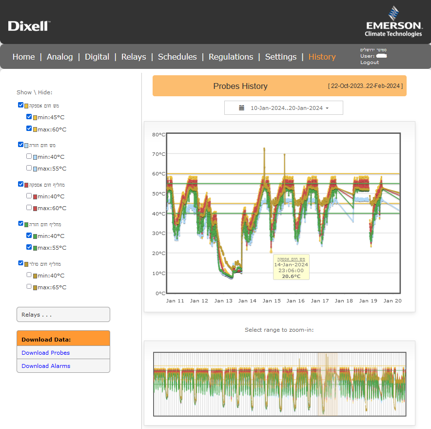The image size is (431, 429).
Task: Click yellow swatch next to min:45°C
Action: pos(35,118)
